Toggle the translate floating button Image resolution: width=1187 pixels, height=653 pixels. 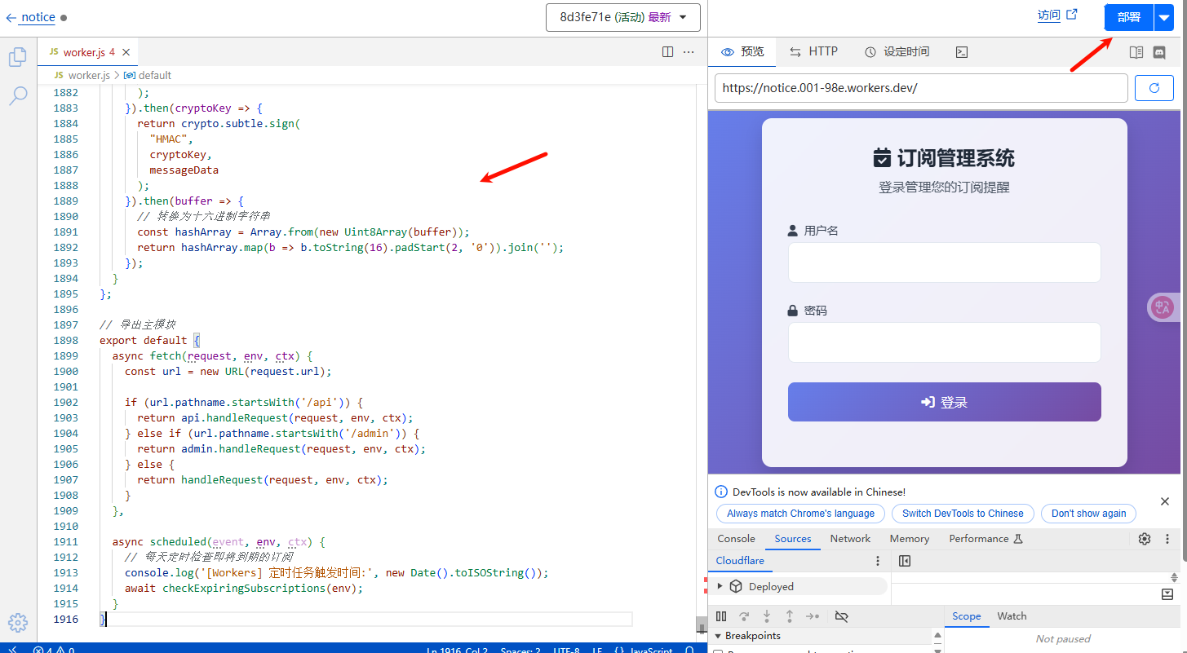click(x=1162, y=307)
